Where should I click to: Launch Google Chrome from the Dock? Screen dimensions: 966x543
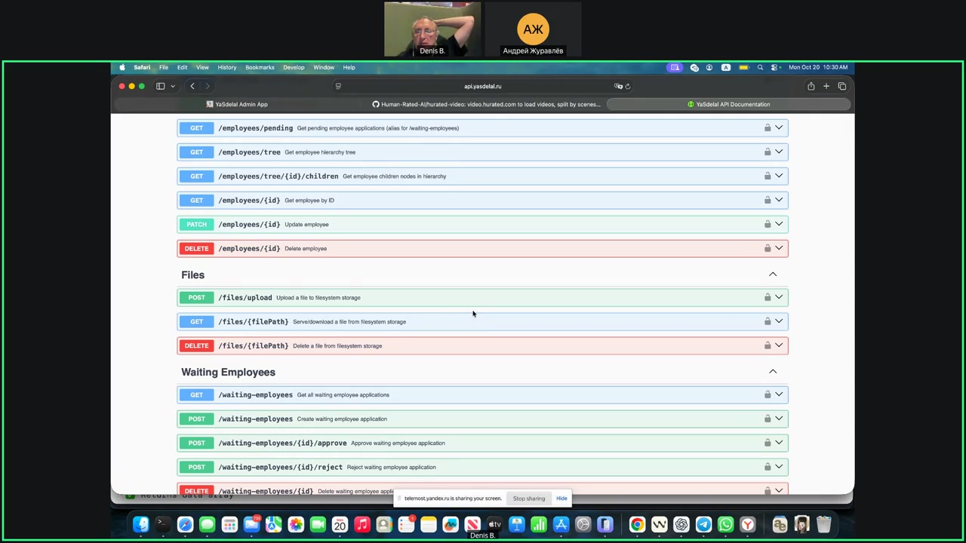click(x=637, y=525)
